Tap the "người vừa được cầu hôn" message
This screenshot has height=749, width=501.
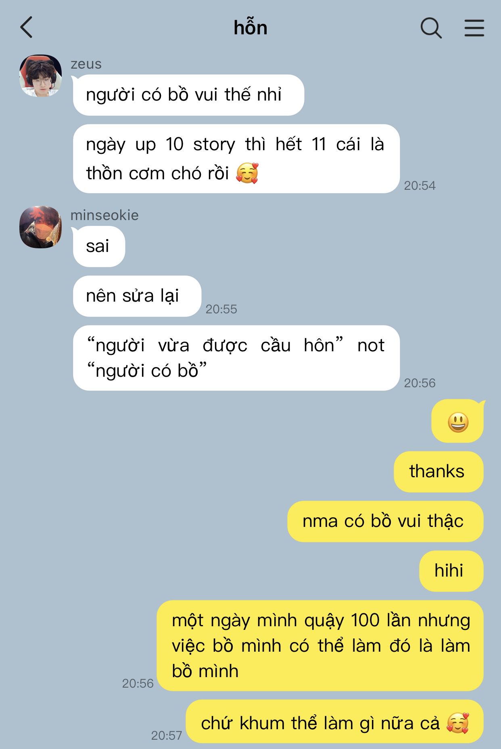[x=236, y=358]
